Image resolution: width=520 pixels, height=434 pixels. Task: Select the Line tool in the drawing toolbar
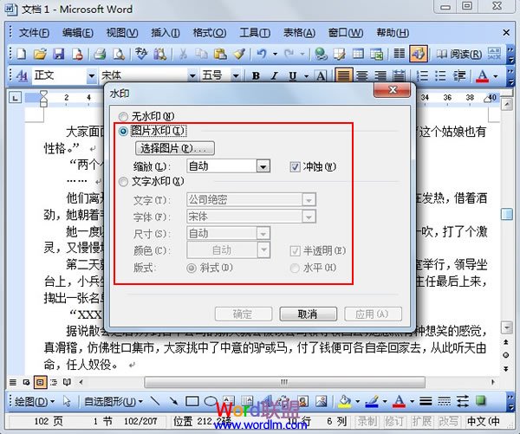[154, 400]
